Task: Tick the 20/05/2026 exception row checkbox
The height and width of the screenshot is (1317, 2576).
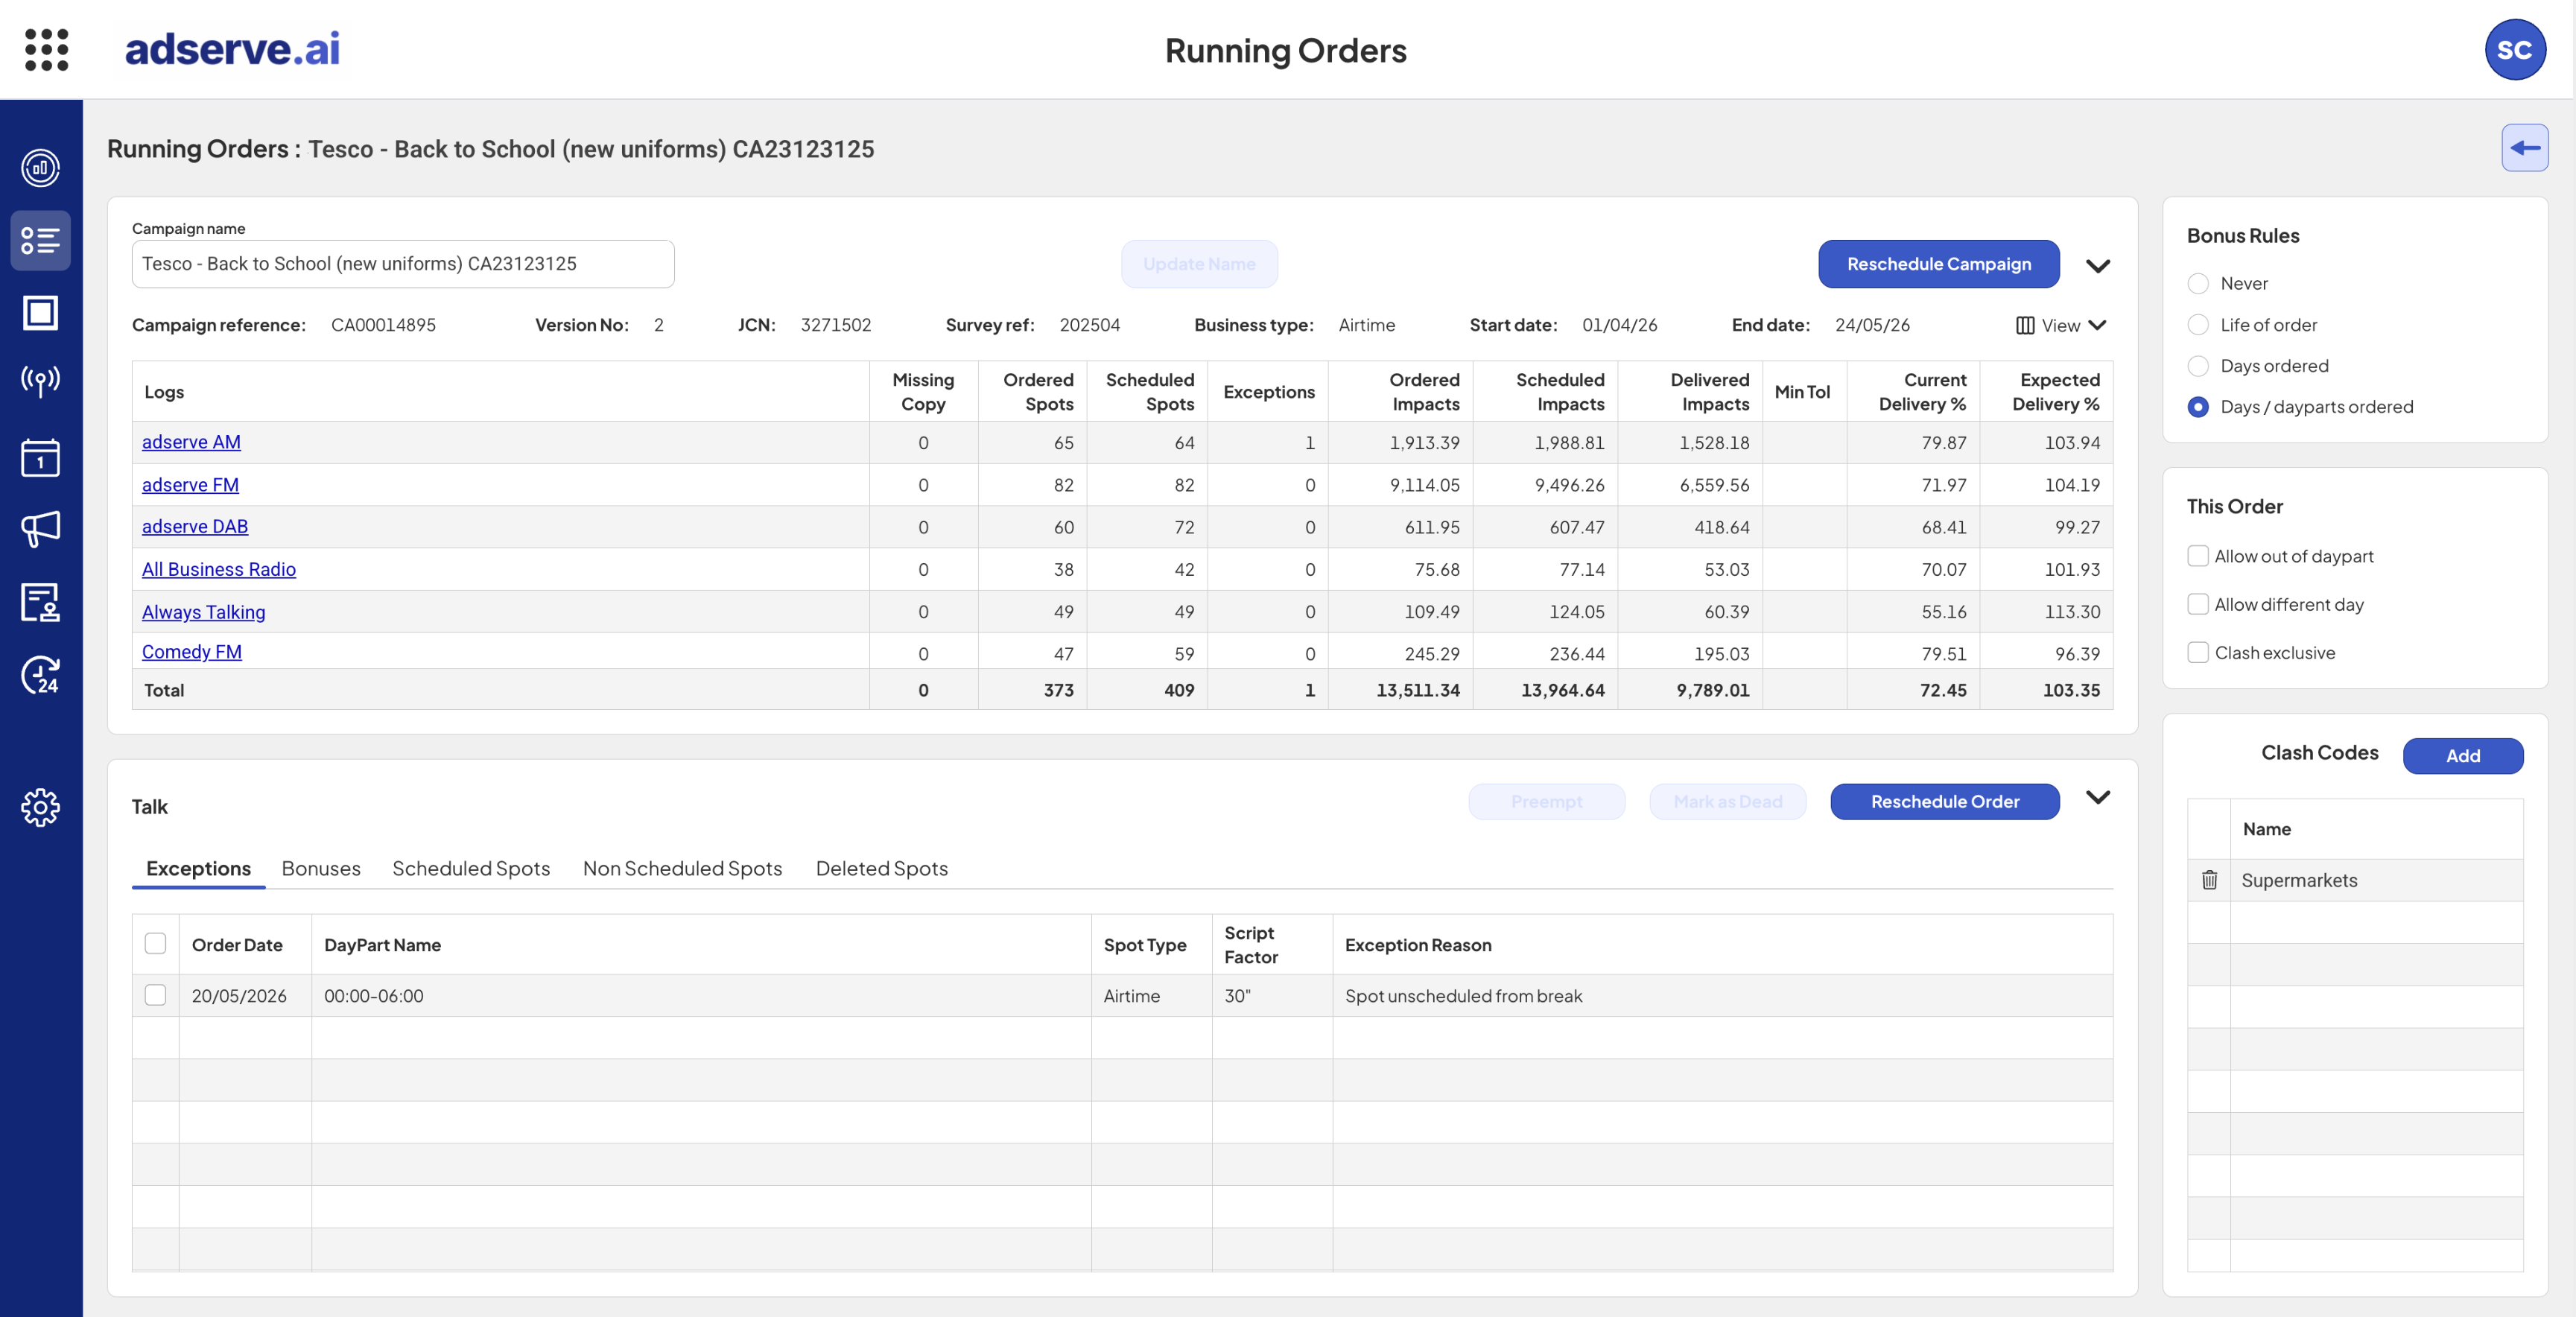Action: (155, 995)
